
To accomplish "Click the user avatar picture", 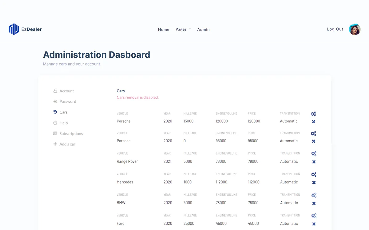I will pos(355,29).
